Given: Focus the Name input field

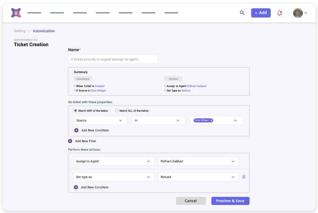Looking at the screenshot, I should [113, 59].
